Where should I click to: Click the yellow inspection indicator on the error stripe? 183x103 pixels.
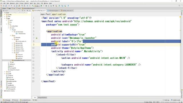coord(180,17)
